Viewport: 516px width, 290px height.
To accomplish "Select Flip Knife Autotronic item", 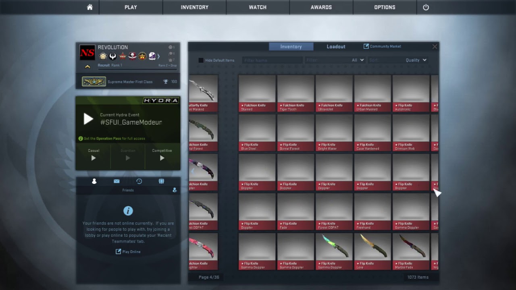I will click(411, 93).
